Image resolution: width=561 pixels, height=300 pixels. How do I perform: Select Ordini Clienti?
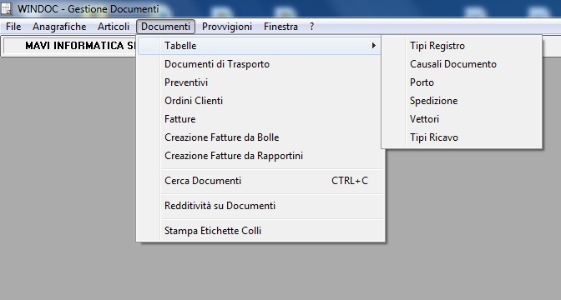coord(260,101)
